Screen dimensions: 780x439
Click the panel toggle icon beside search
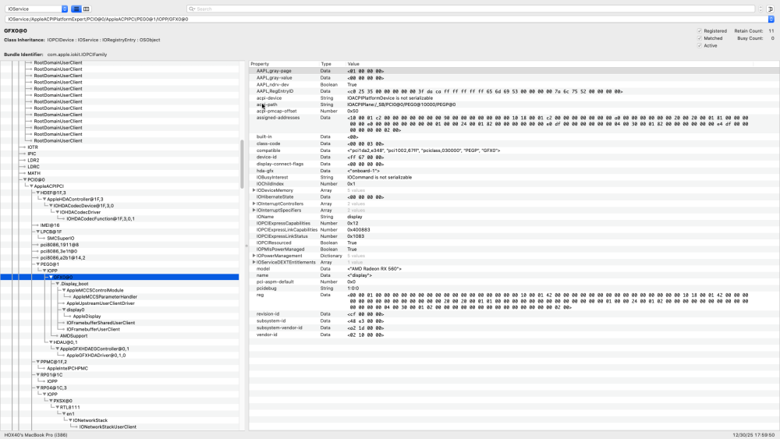tap(770, 9)
